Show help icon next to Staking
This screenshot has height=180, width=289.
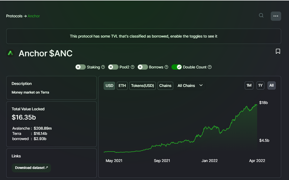[103, 67]
